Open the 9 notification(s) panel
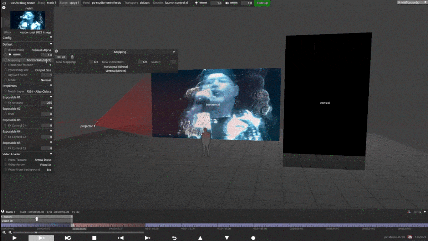428x241 pixels. (x=412, y=2)
